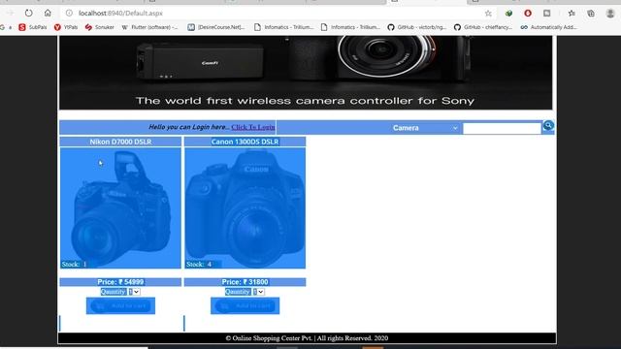Click the square extension icon in toolbar
621x349 pixels.
click(547, 14)
